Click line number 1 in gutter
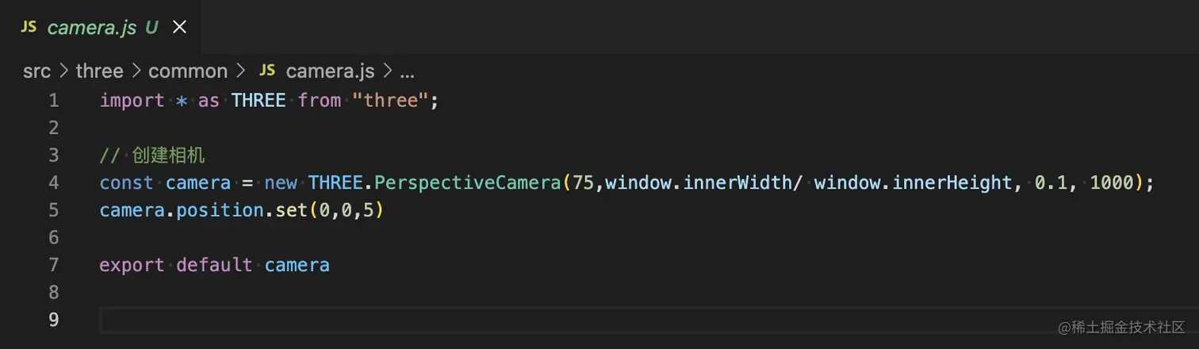Image resolution: width=1199 pixels, height=349 pixels. [53, 101]
